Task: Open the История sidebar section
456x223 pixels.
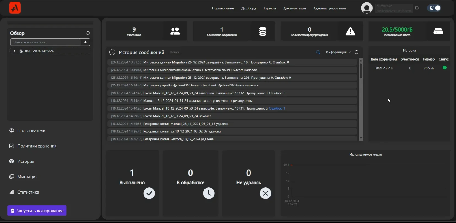Action: coord(26,161)
